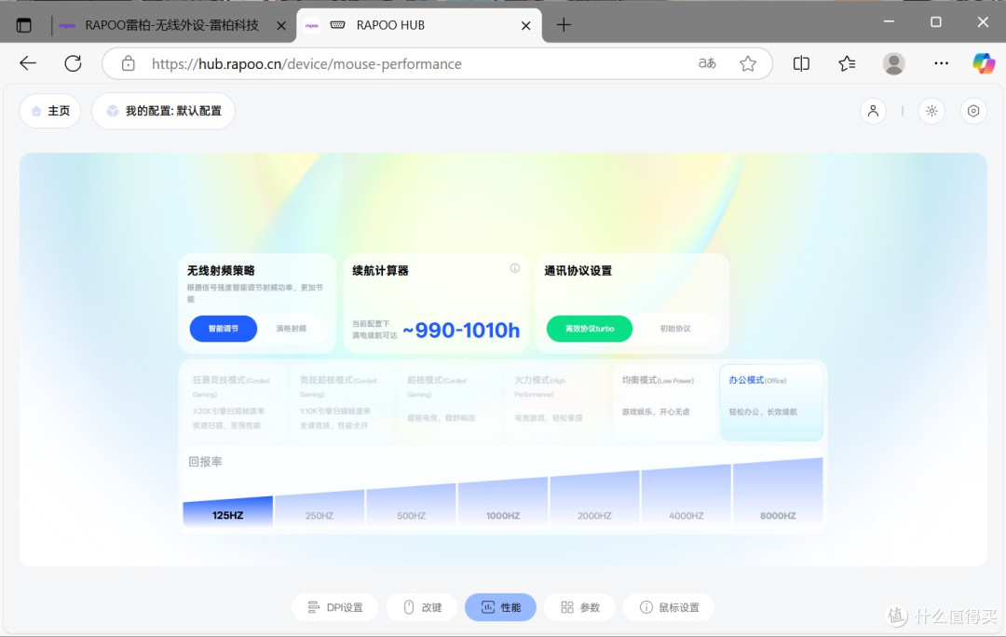Close the RAPOO HUB tab
Screen dimensions: 1006x637
(x=525, y=26)
